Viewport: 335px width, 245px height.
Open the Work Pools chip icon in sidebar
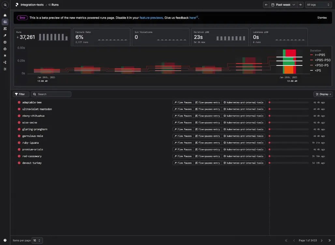click(5, 42)
